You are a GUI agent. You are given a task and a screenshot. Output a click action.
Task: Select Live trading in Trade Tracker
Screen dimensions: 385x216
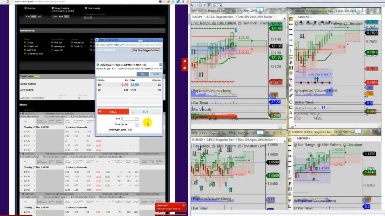[x=27, y=90]
